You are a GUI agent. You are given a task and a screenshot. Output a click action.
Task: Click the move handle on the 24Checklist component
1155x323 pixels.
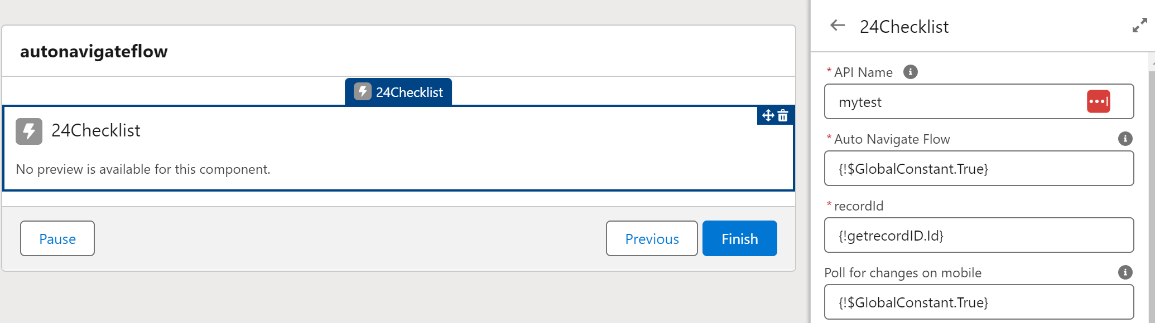pos(768,115)
